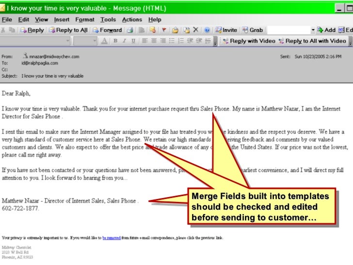353x265 pixels.
Task: Click the phone number 602-722-1877
Action: tap(20, 208)
